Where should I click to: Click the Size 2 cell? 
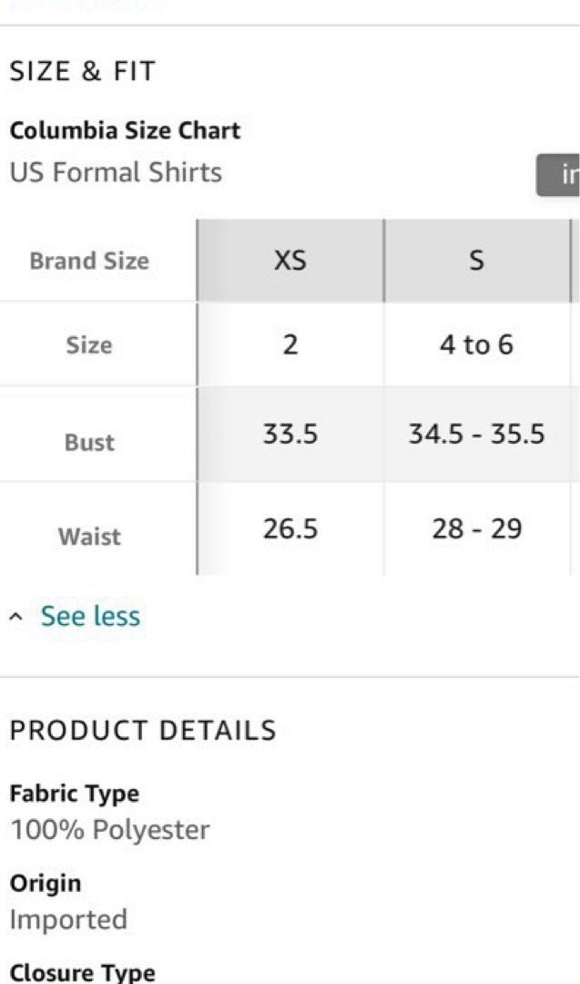click(x=290, y=343)
